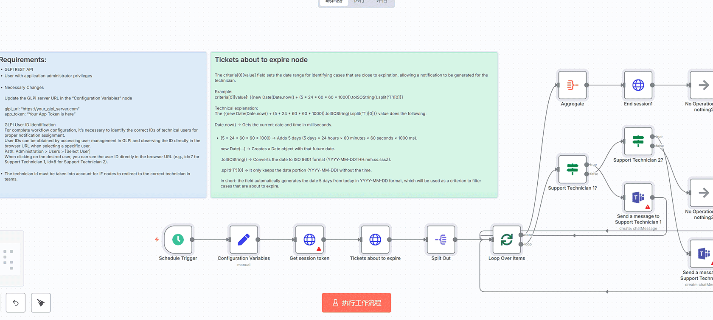Select the Loop Over Items node
Viewport: 713px width, 320px height.
click(x=506, y=240)
